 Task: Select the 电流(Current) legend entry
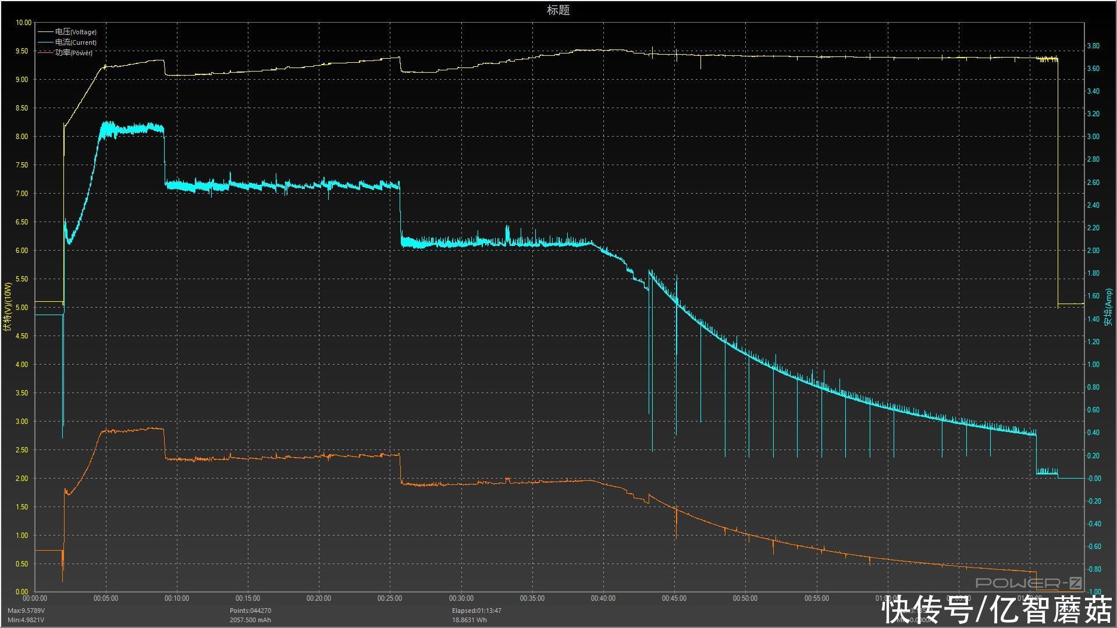pos(67,42)
